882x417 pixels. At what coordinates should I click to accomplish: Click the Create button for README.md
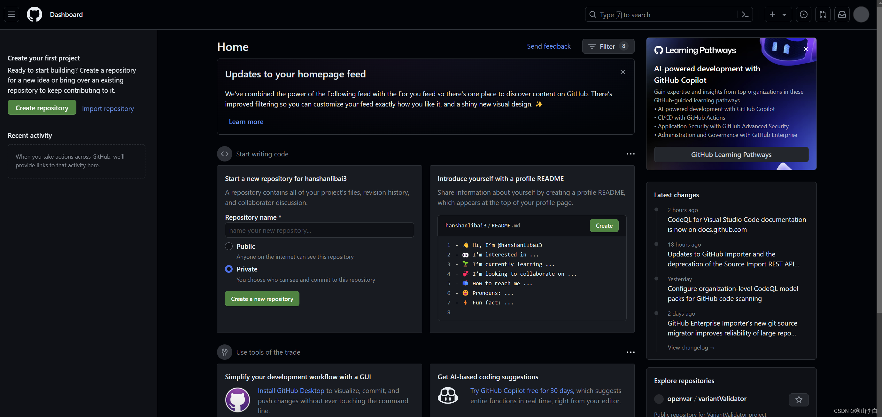coord(604,225)
